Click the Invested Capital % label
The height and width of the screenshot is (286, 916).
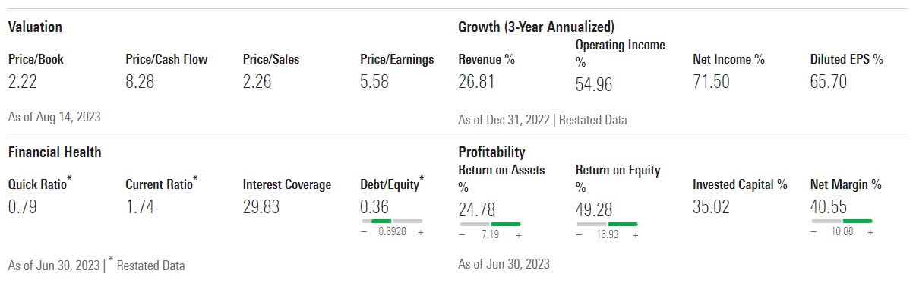740,184
